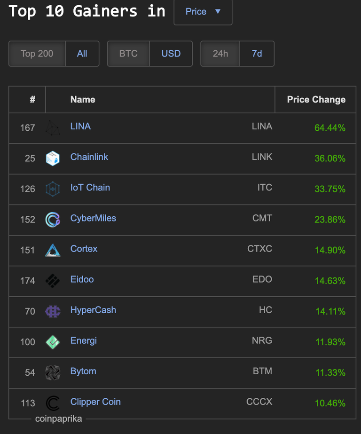This screenshot has height=434, width=361.
Task: Click the NRG ticker symbol
Action: pyautogui.click(x=262, y=340)
